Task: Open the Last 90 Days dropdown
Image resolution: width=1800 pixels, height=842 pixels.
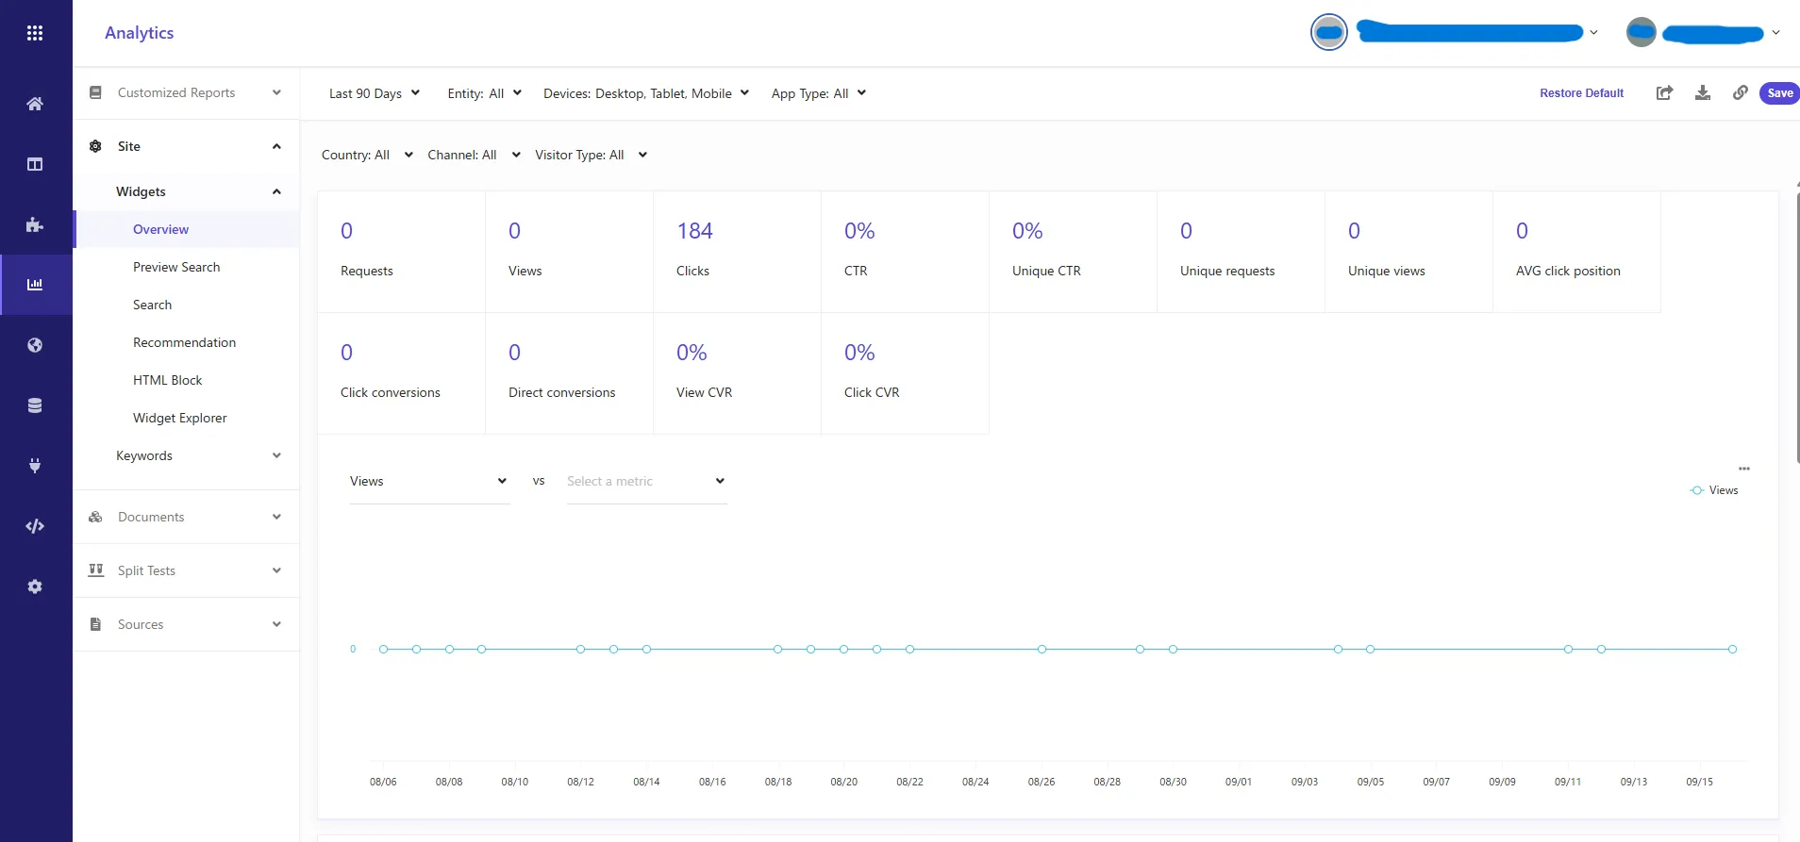Action: pos(374,93)
